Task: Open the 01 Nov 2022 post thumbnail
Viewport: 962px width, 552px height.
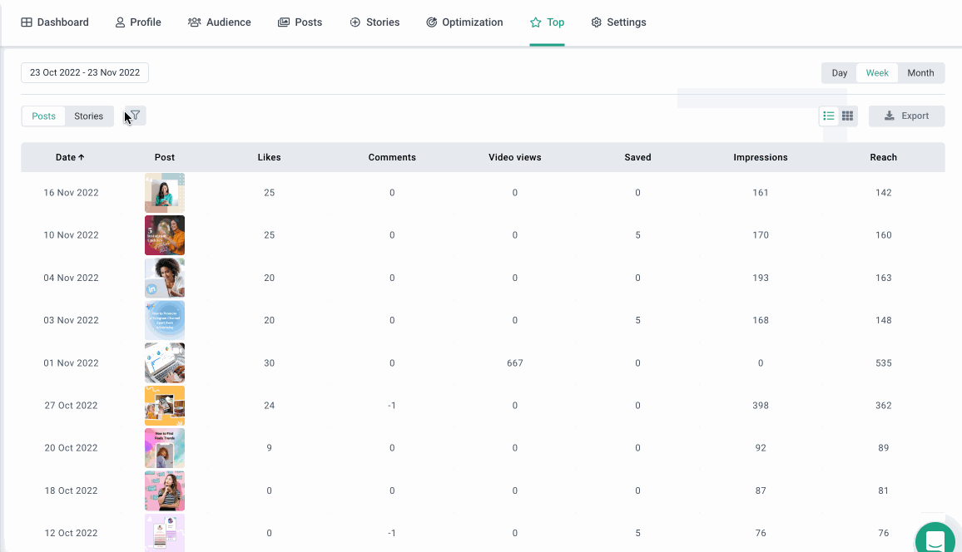Action: 164,363
